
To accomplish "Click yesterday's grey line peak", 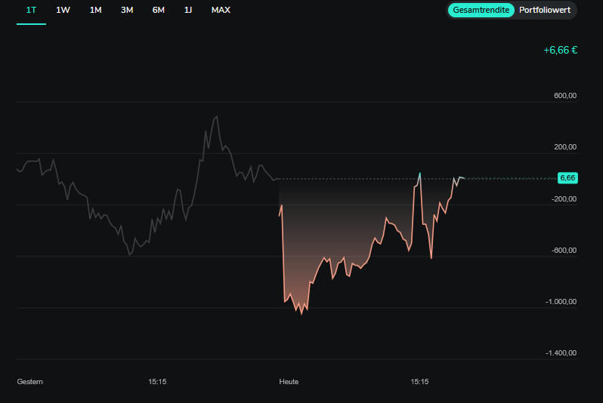I will (x=217, y=116).
